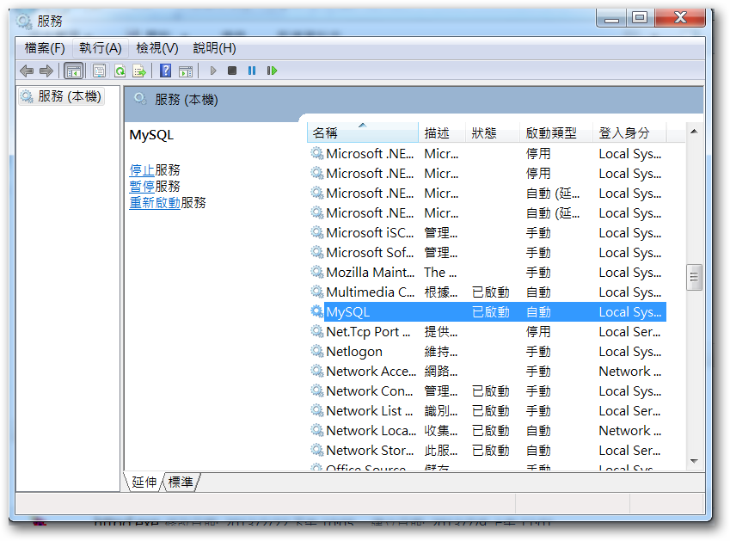Toggle the show/hide action pane icon

pos(185,71)
